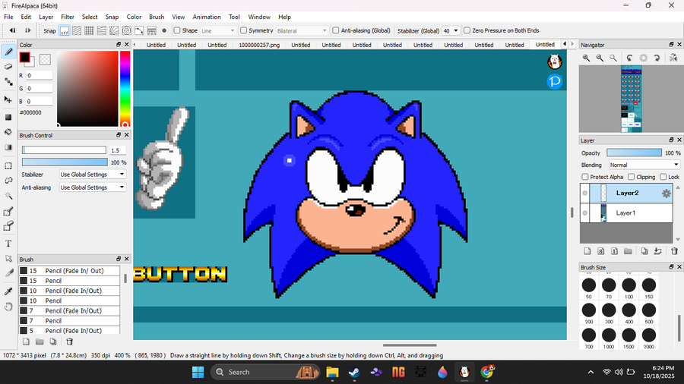684x384 pixels.
Task: Enable the crisscross grid snap
Action: [89, 31]
